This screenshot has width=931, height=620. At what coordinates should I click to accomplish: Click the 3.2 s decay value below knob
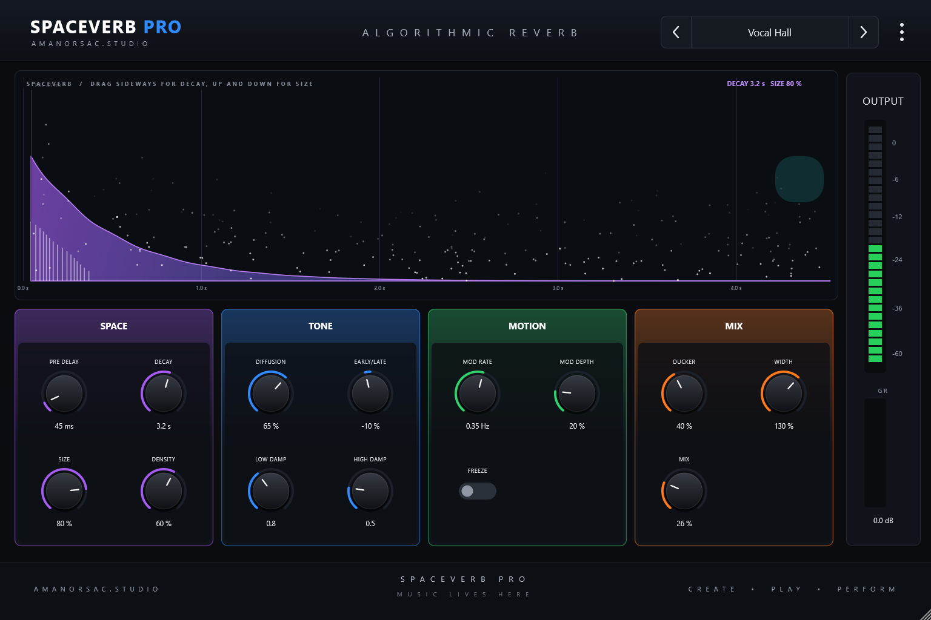[164, 426]
